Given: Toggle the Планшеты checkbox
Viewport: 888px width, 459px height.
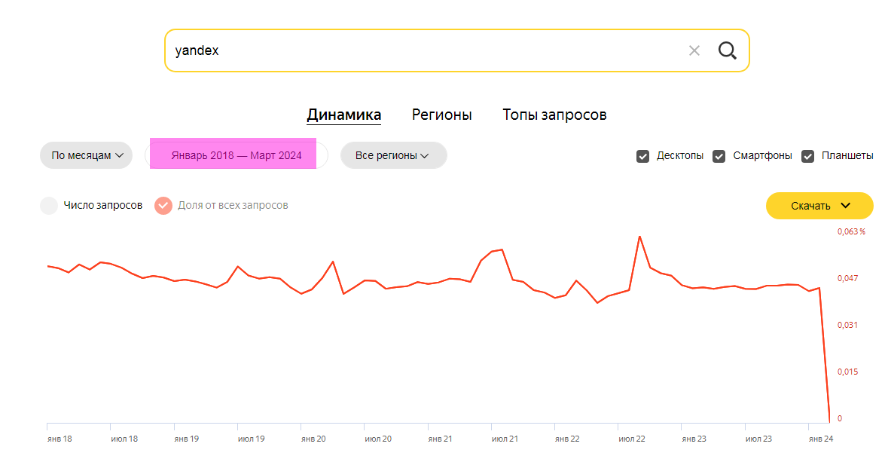Looking at the screenshot, I should point(807,157).
